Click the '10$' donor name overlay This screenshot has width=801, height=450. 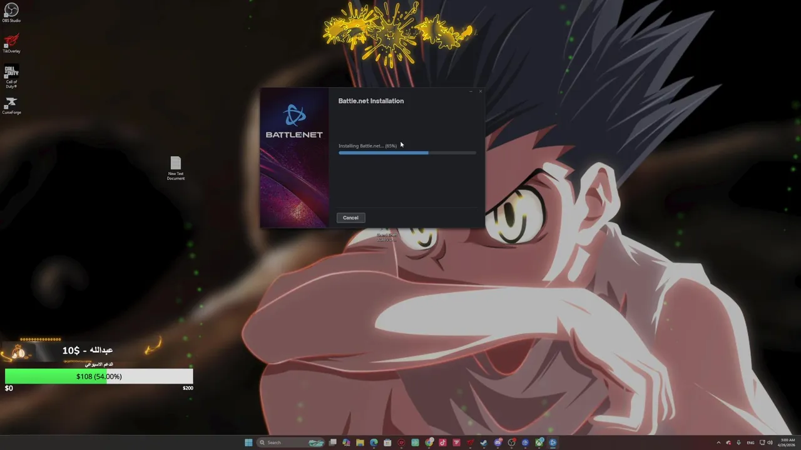tap(88, 350)
